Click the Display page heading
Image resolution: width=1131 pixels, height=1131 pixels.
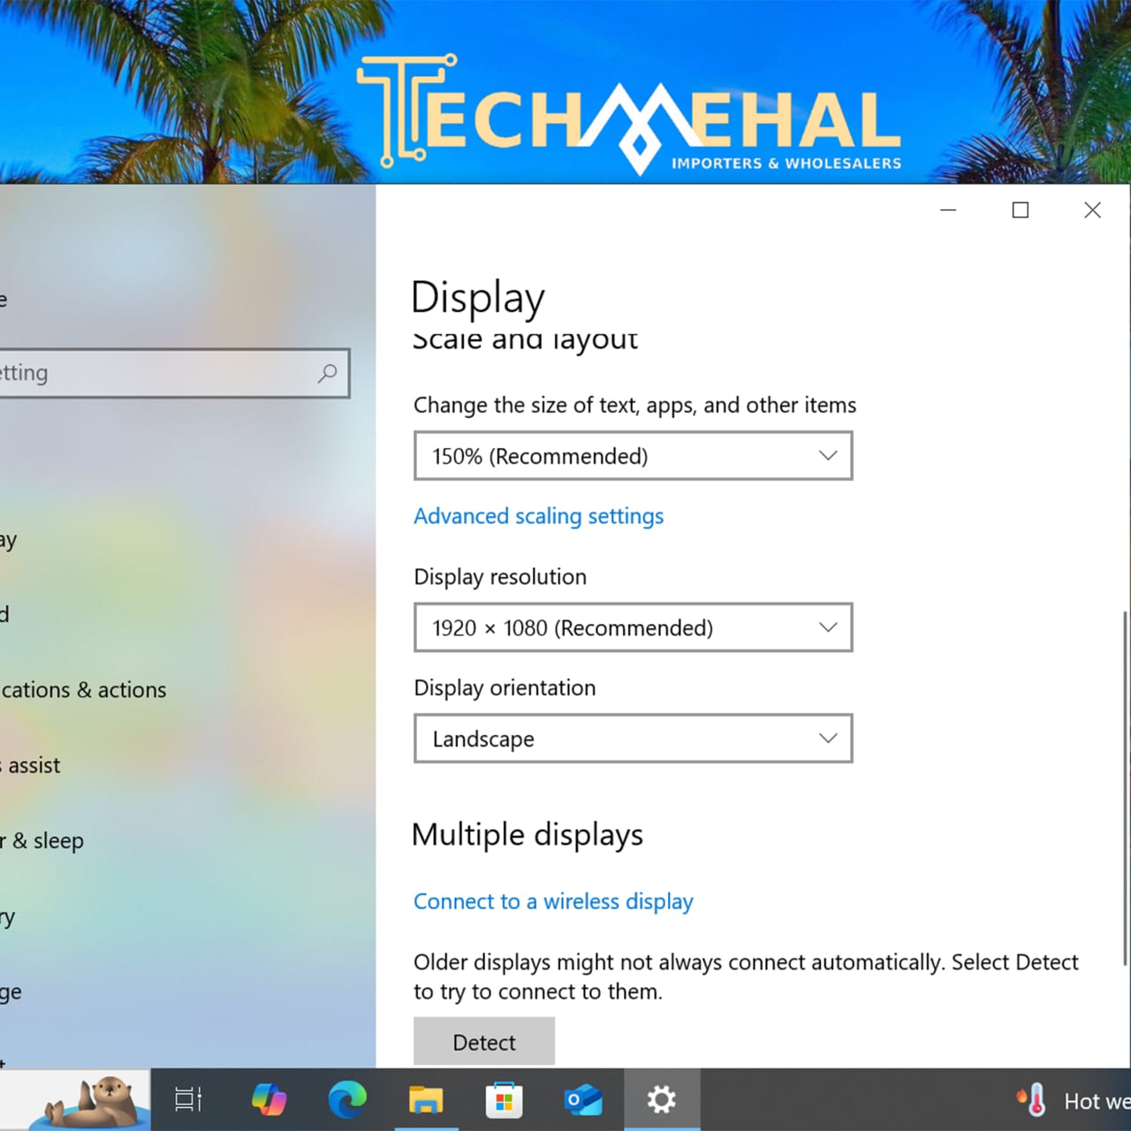pos(478,298)
